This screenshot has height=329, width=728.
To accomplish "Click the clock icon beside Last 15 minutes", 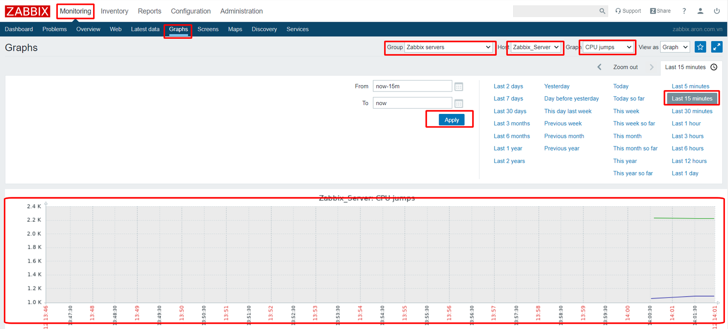I will point(714,67).
